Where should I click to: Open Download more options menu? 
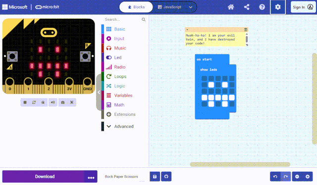(91, 177)
